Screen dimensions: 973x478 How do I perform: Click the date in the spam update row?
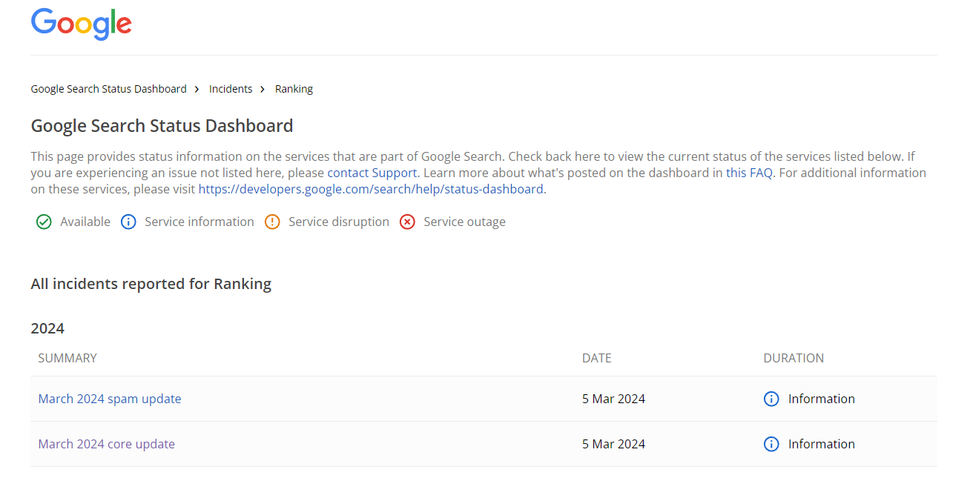tap(613, 399)
